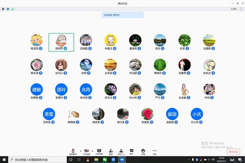Open WeChat from the Windows taskbar
The image size is (245, 163).
point(105,160)
